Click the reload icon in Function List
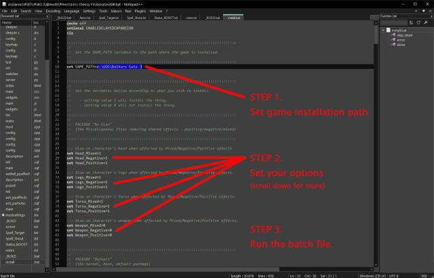The width and height of the screenshot is (434, 278). [x=418, y=22]
